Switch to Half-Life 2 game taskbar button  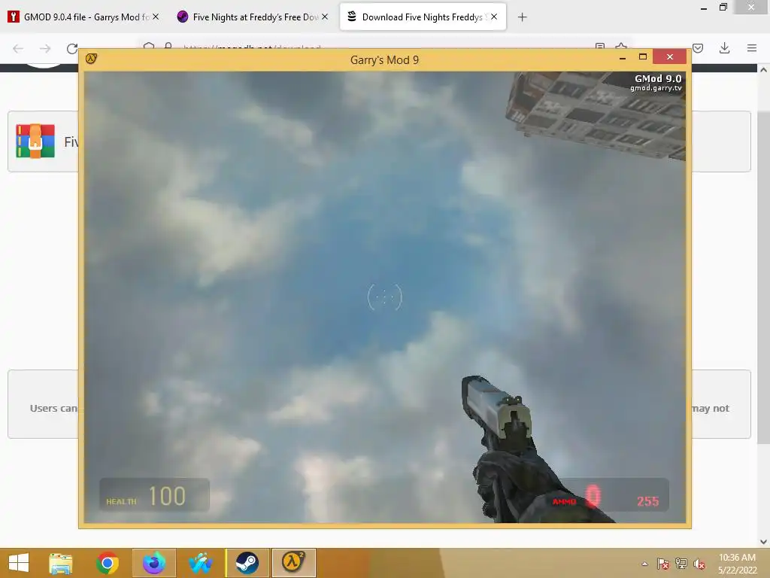click(x=294, y=563)
